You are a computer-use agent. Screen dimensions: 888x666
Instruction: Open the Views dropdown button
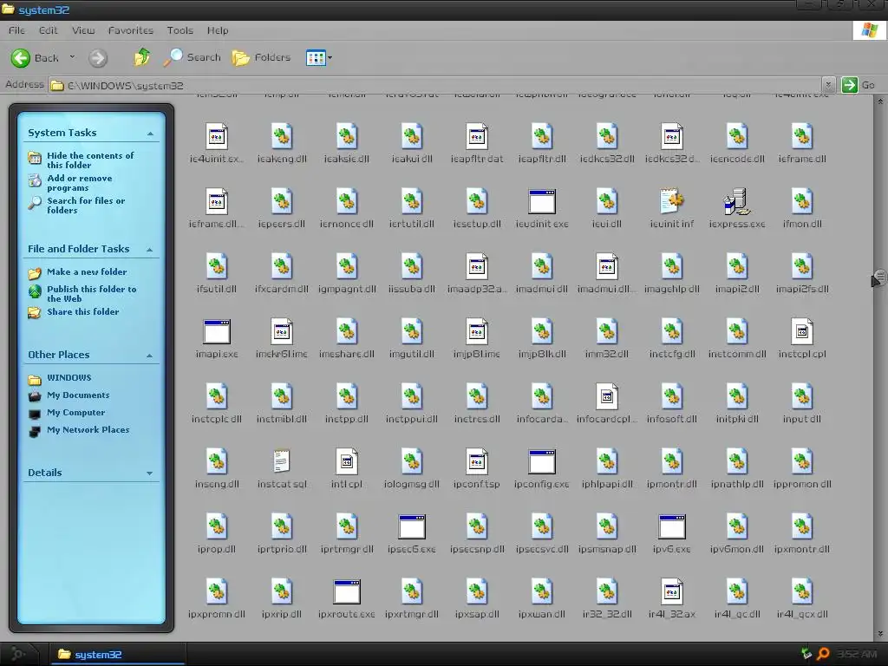[319, 57]
